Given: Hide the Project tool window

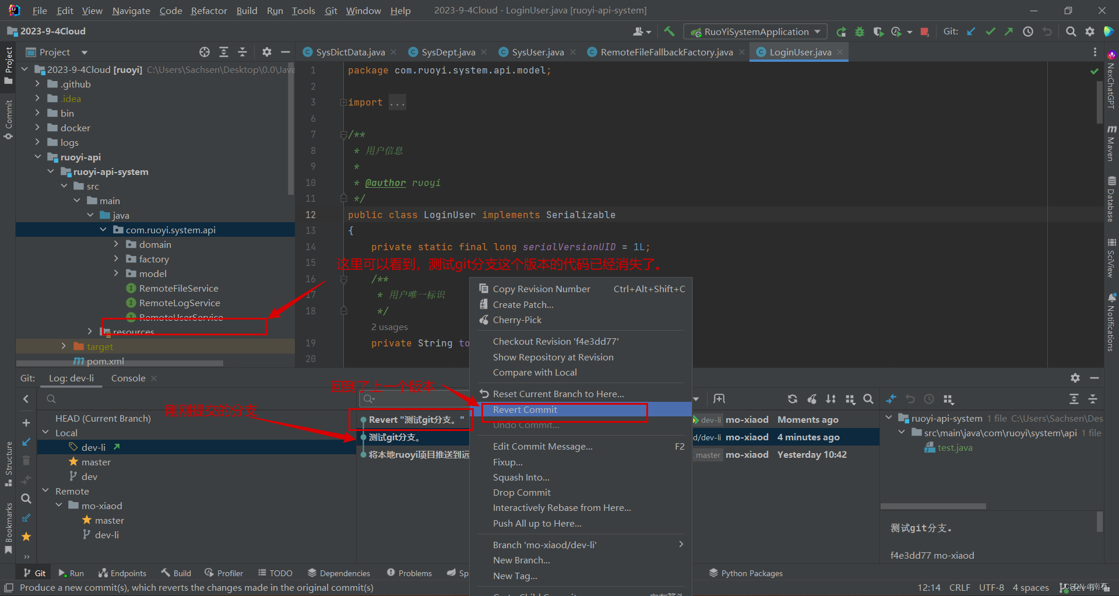Looking at the screenshot, I should point(286,52).
